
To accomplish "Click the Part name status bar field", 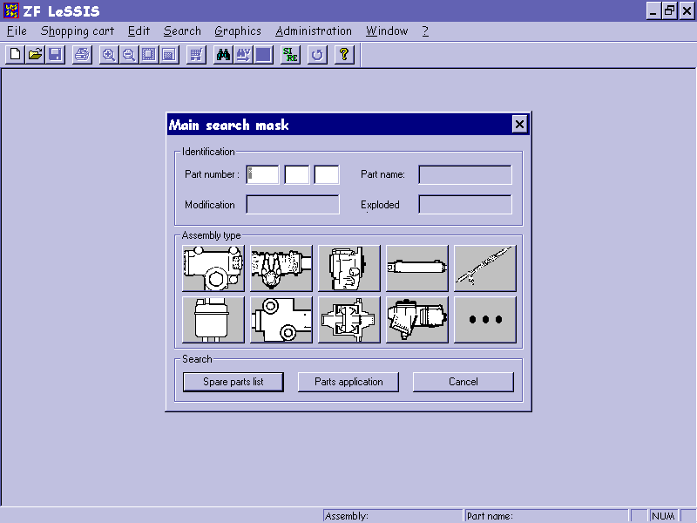I will point(546,516).
